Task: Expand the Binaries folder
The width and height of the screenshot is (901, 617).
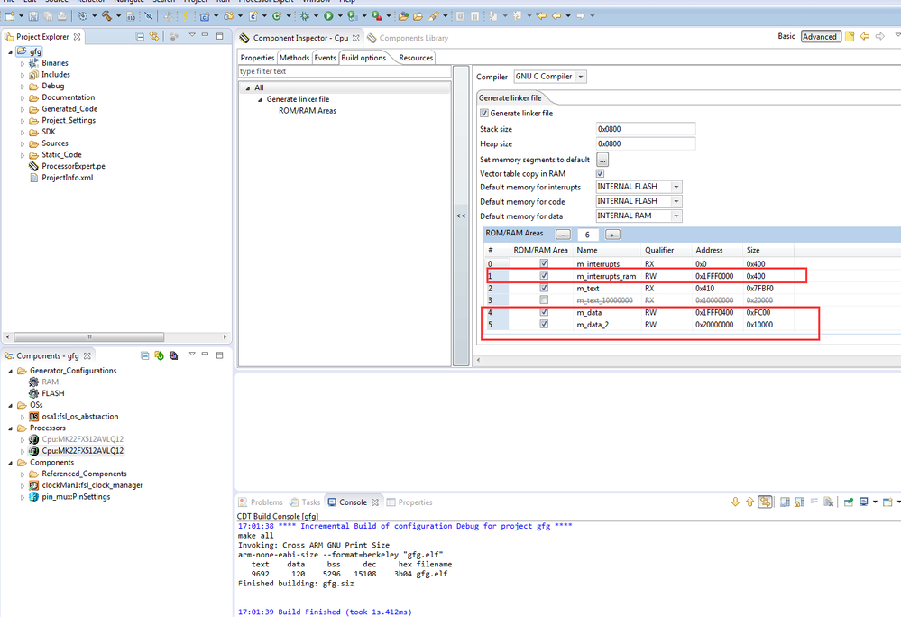Action: 23,63
